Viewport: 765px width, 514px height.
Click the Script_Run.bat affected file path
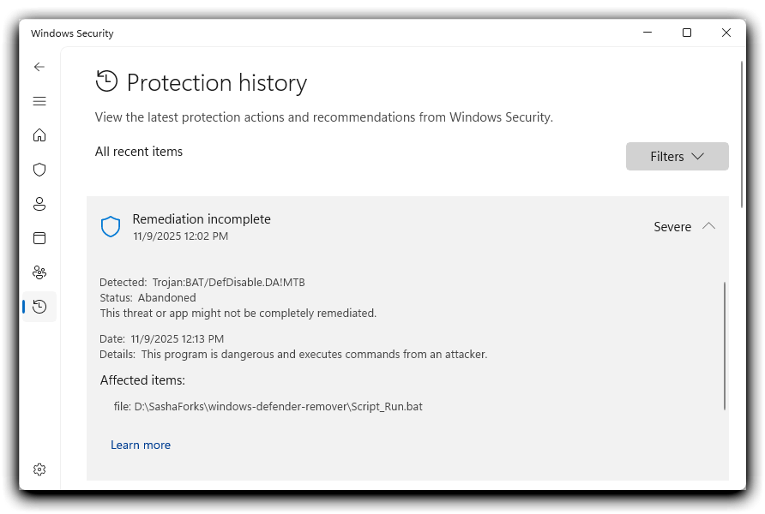click(278, 406)
